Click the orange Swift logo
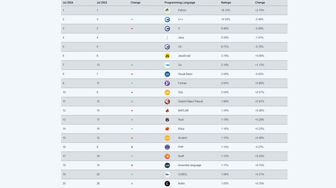336x188 pixels. (167, 156)
